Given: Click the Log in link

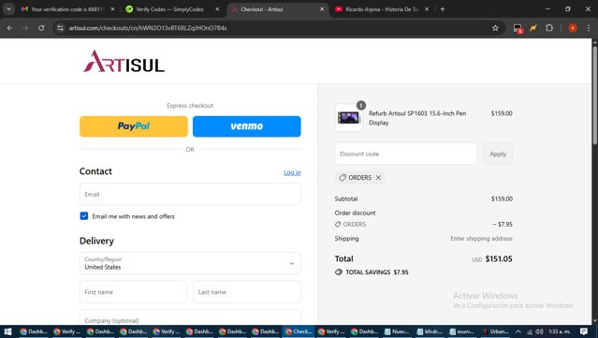Looking at the screenshot, I should pos(292,172).
